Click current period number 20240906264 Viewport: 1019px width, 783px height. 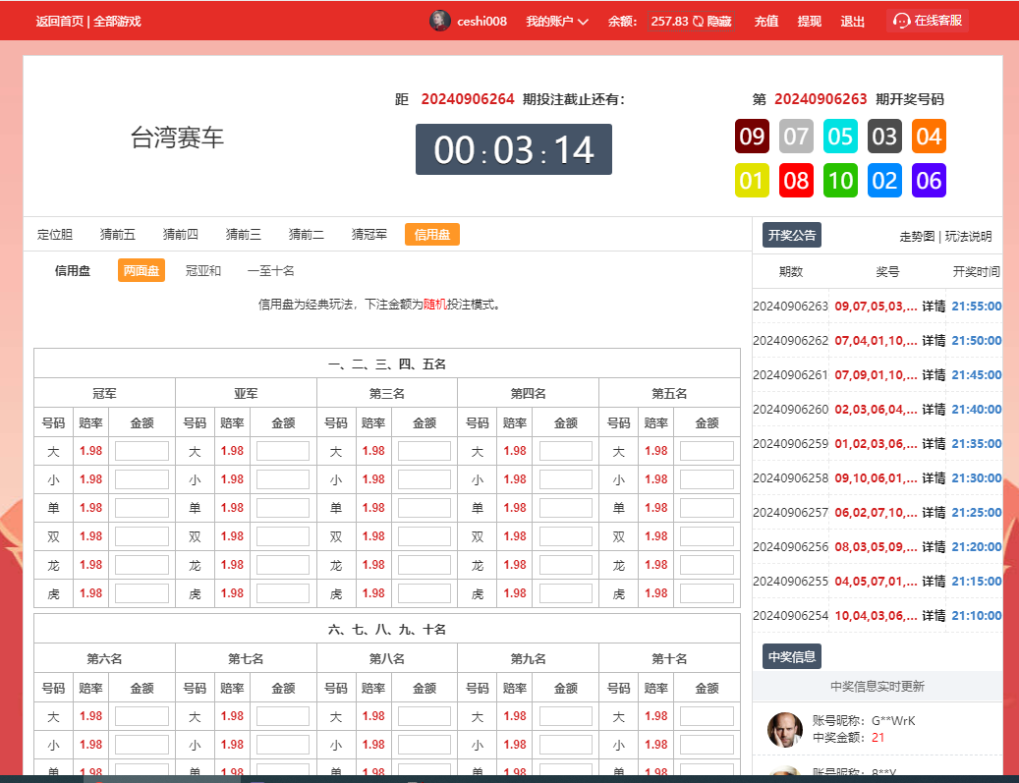(468, 99)
